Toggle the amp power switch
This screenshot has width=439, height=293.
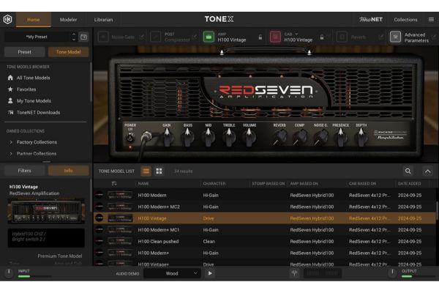tap(130, 137)
